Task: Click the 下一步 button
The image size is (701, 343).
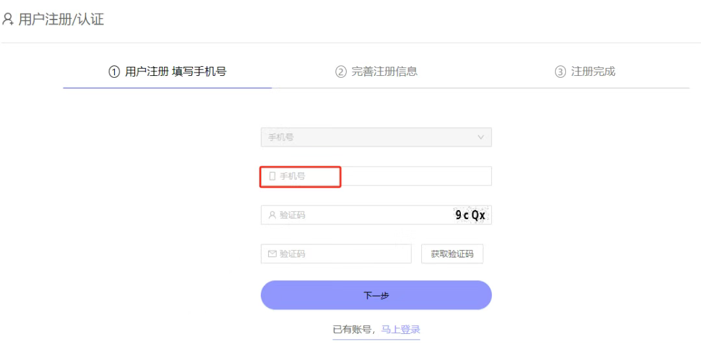Action: pyautogui.click(x=376, y=296)
